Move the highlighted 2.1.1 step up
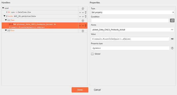 (80, 26)
